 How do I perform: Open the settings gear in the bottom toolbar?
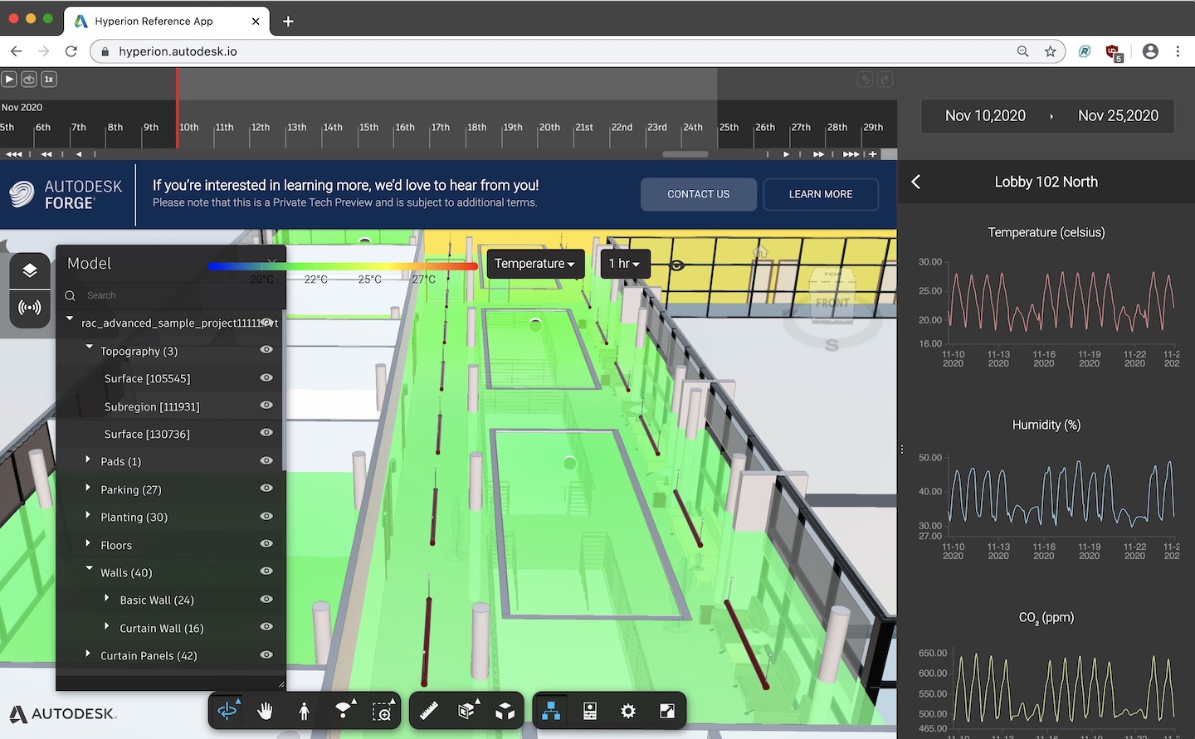click(x=628, y=710)
